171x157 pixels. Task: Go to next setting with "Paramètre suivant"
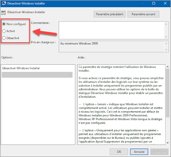(x=143, y=14)
